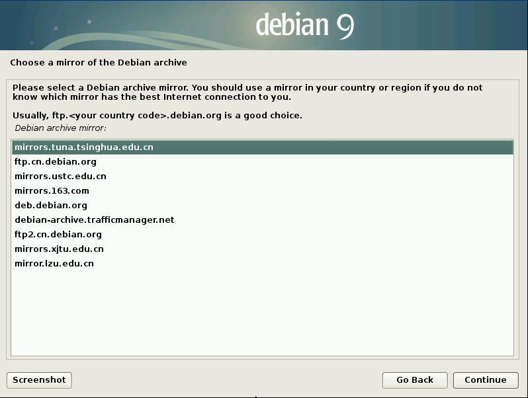The width and height of the screenshot is (528, 398).
Task: Click the number 9 in the header logo
Action: pos(345,25)
